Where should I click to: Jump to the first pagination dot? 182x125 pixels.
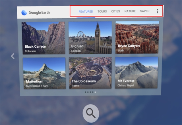point(85,92)
